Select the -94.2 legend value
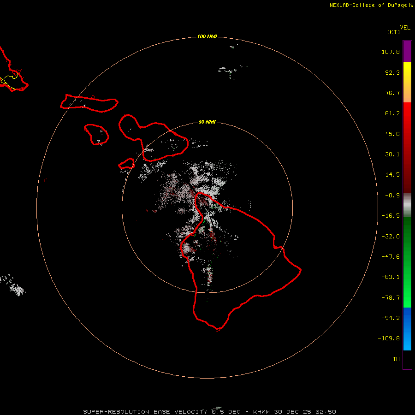Image resolution: width=415 pixels, height=415 pixels. [391, 318]
